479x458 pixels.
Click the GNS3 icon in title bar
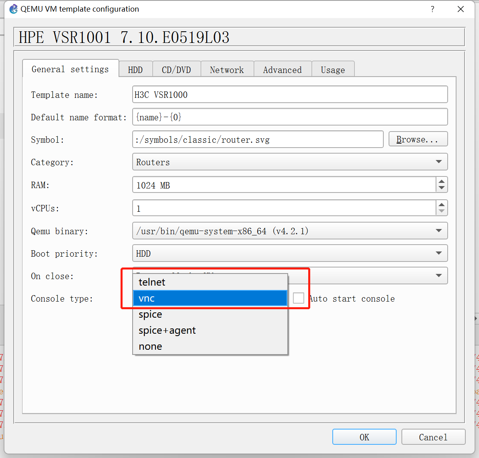(13, 9)
